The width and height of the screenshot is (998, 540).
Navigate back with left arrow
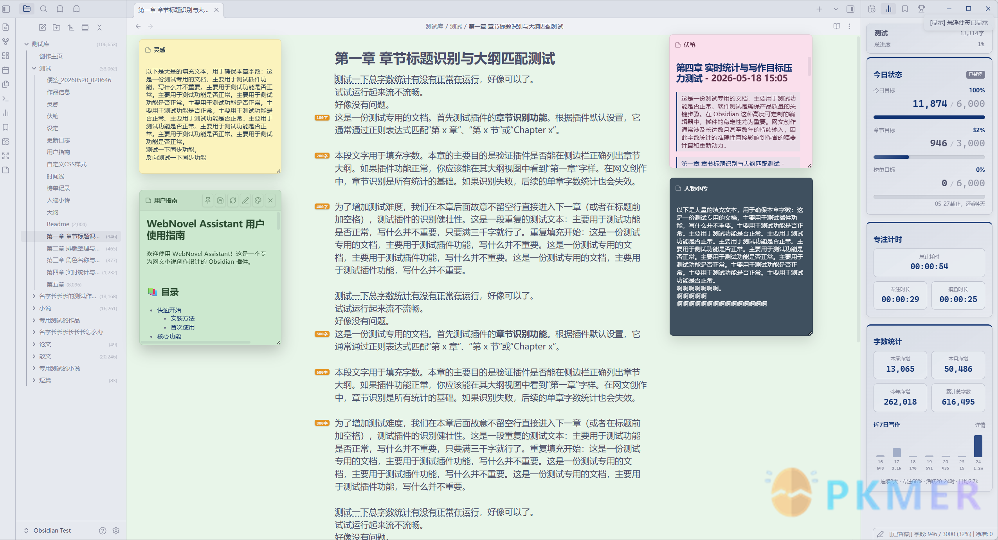[138, 26]
